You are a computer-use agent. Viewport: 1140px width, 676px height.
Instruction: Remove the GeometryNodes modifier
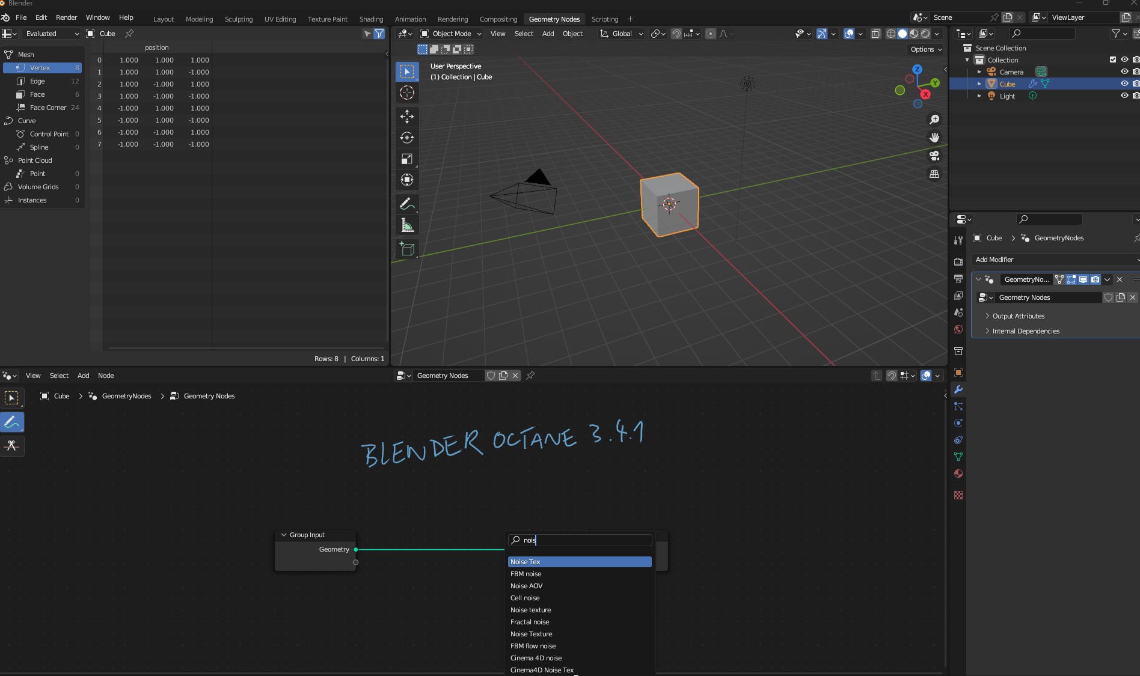tap(1120, 279)
